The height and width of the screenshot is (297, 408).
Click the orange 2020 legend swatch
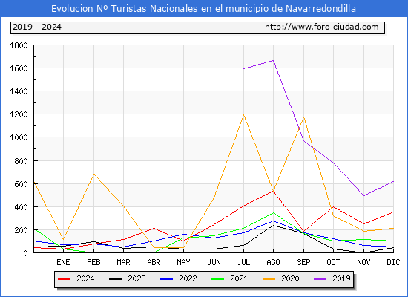coord(269,279)
